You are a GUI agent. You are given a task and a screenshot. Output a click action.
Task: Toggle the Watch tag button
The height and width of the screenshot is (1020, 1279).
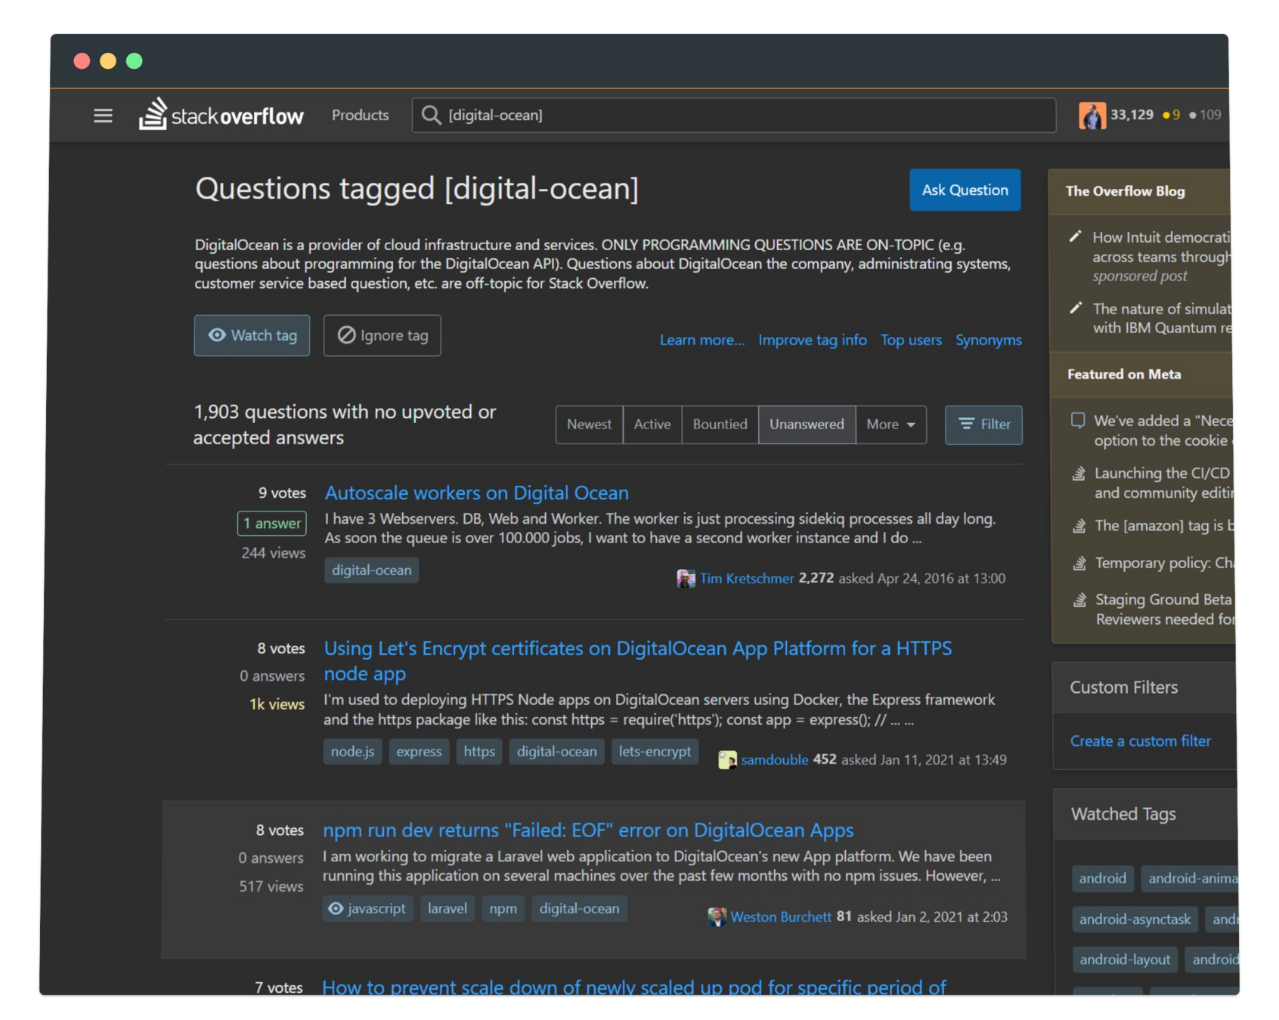click(x=252, y=335)
